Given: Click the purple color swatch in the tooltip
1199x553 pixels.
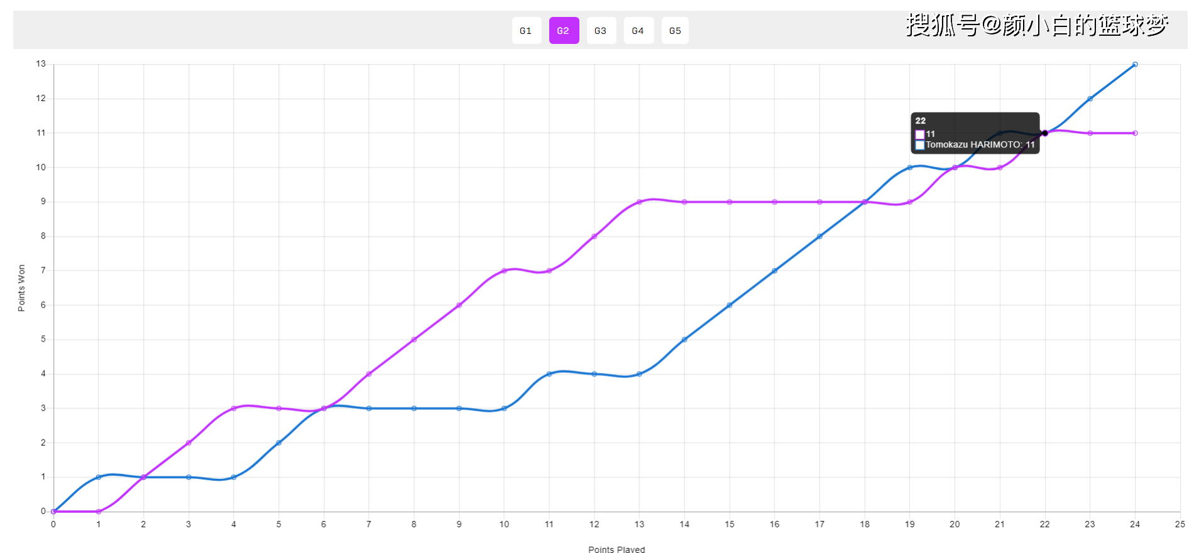Looking at the screenshot, I should (x=920, y=134).
